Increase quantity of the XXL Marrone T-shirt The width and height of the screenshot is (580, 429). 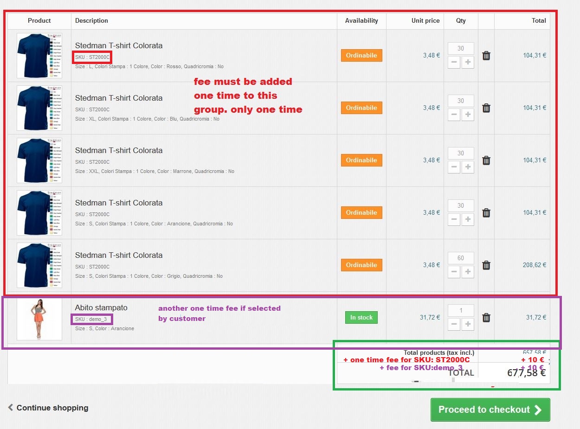[468, 167]
